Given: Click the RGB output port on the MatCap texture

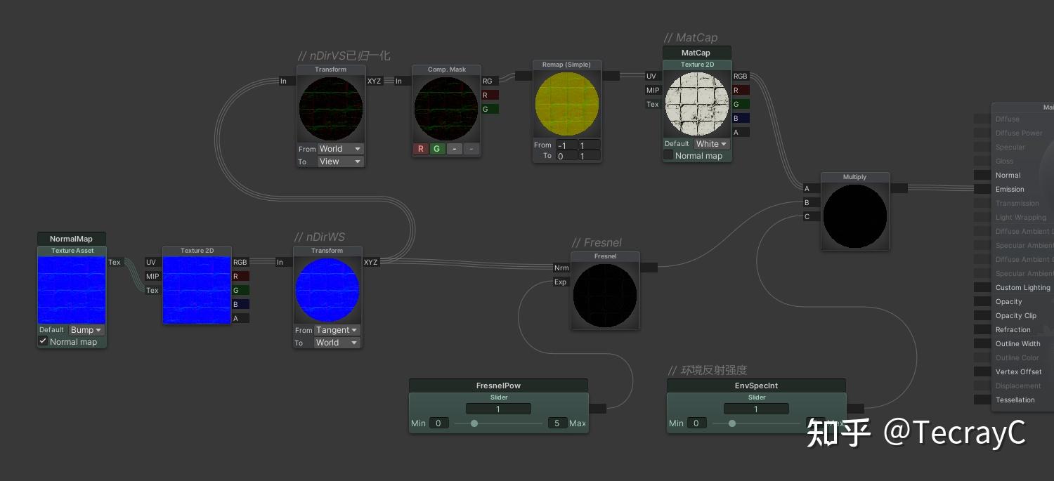Looking at the screenshot, I should pos(740,76).
